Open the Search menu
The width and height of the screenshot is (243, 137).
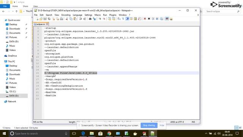(49, 15)
